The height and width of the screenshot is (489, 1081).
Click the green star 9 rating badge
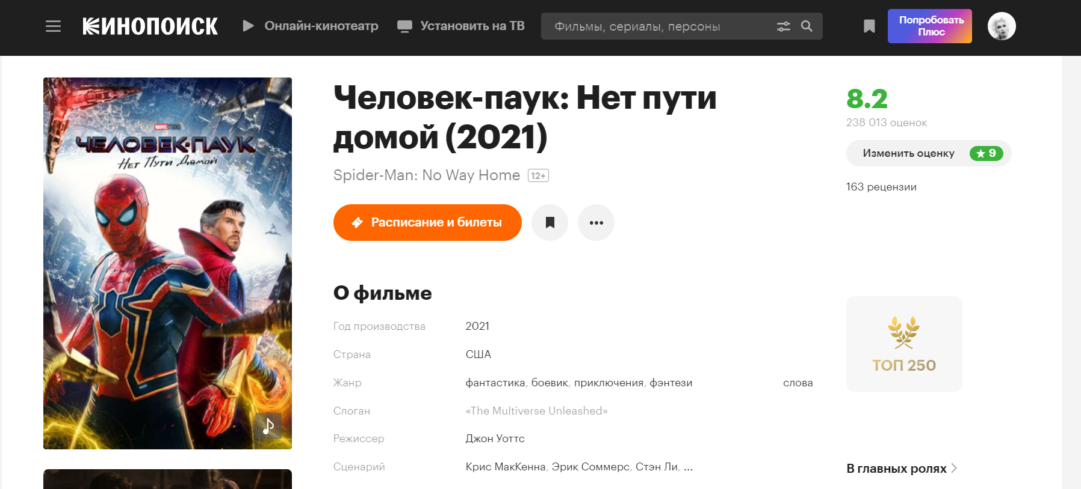point(986,153)
